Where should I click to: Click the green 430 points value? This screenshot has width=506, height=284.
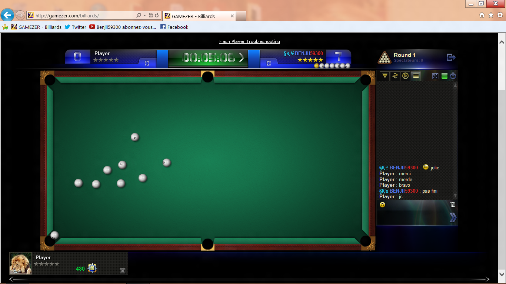(80, 269)
